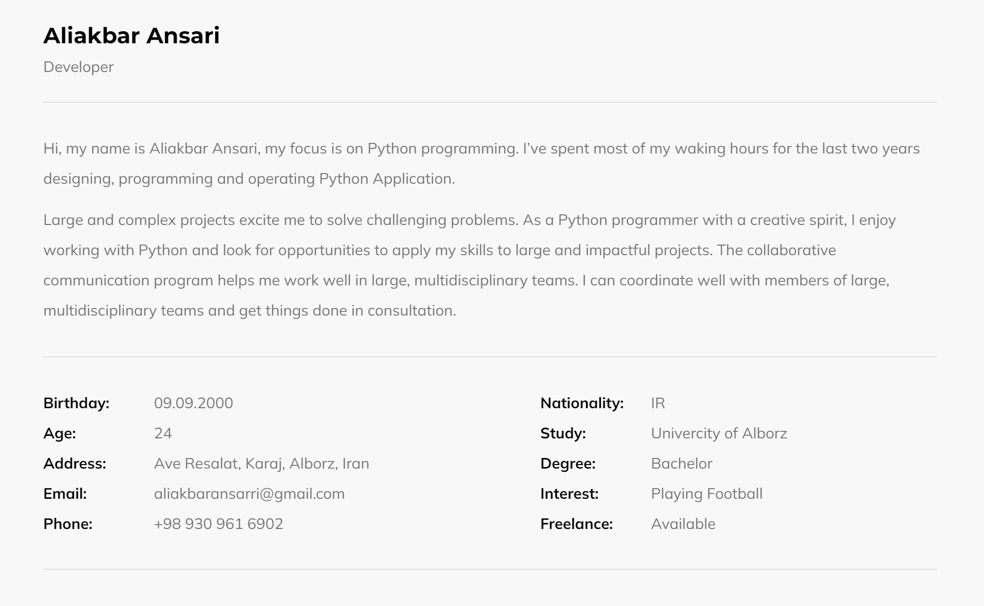984x606 pixels.
Task: Click the Available freelance status
Action: click(683, 524)
